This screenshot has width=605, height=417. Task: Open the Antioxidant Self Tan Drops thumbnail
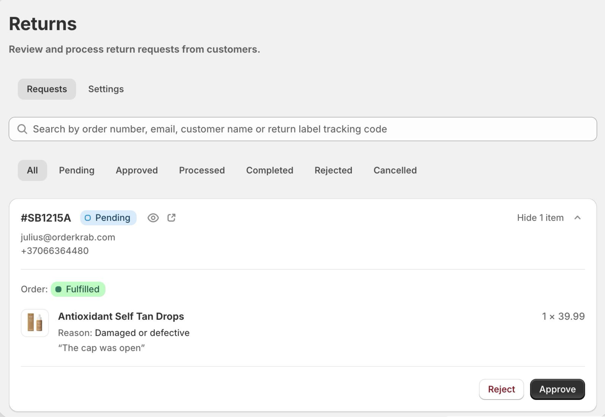35,323
